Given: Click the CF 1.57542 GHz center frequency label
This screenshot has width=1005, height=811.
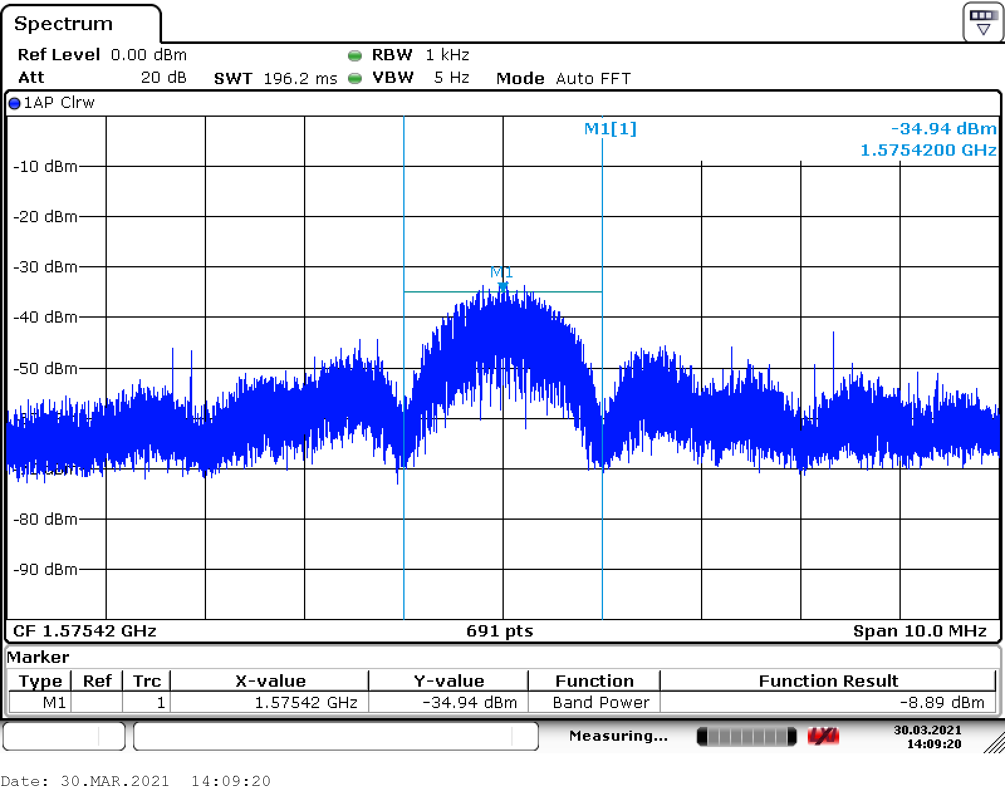Looking at the screenshot, I should tap(85, 631).
